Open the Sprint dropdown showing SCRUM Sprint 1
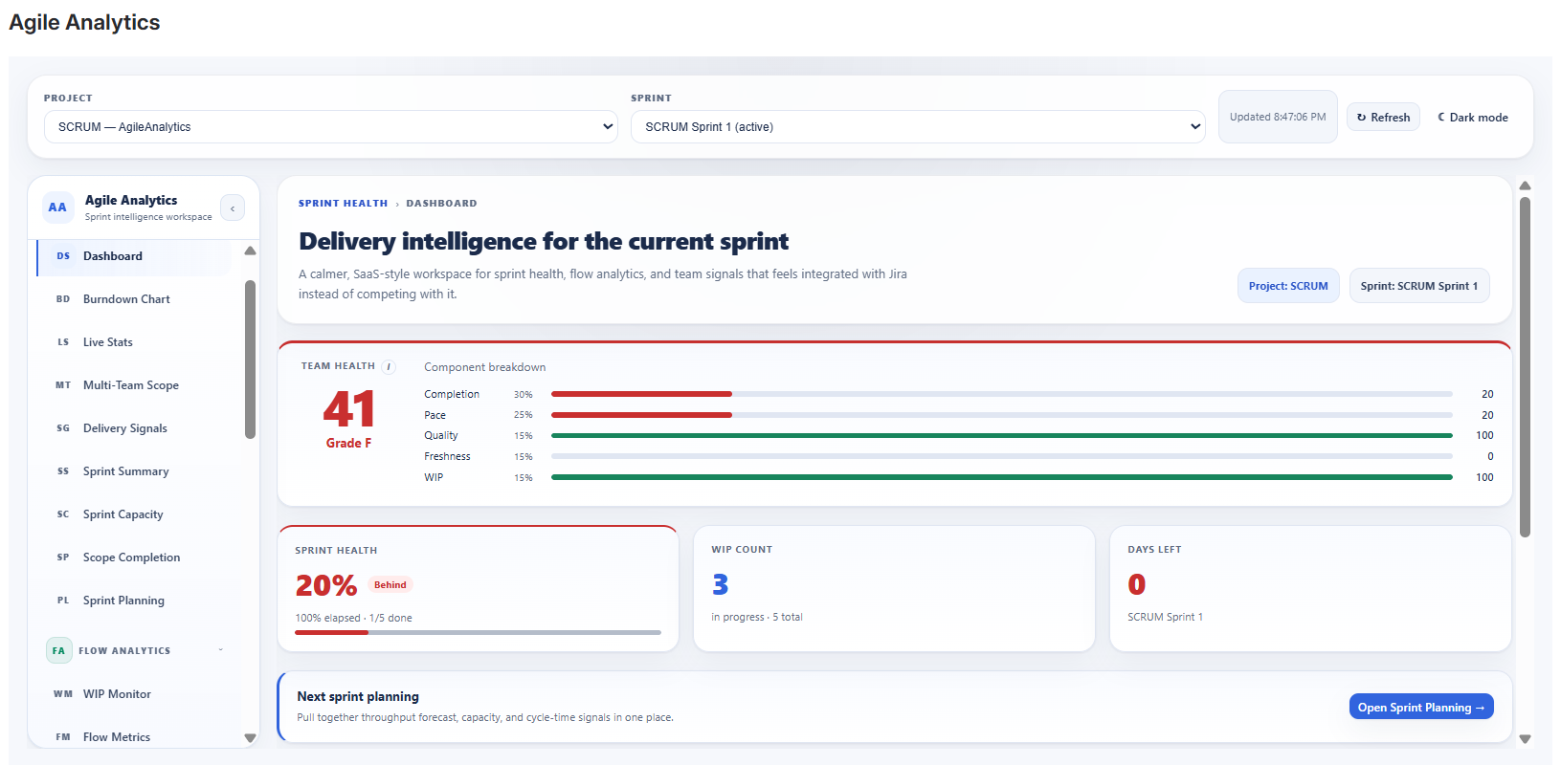1561x765 pixels. (x=918, y=126)
